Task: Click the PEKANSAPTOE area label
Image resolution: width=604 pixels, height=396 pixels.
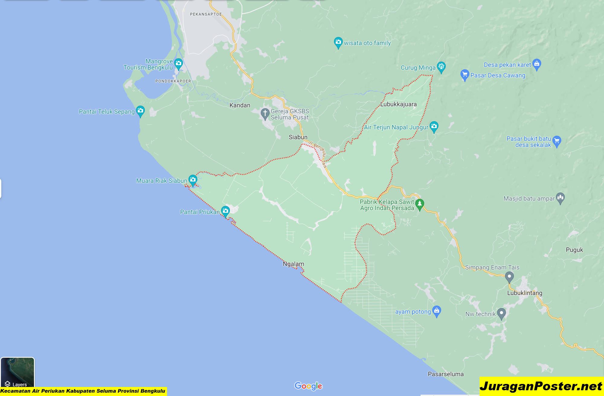Action: [x=206, y=14]
